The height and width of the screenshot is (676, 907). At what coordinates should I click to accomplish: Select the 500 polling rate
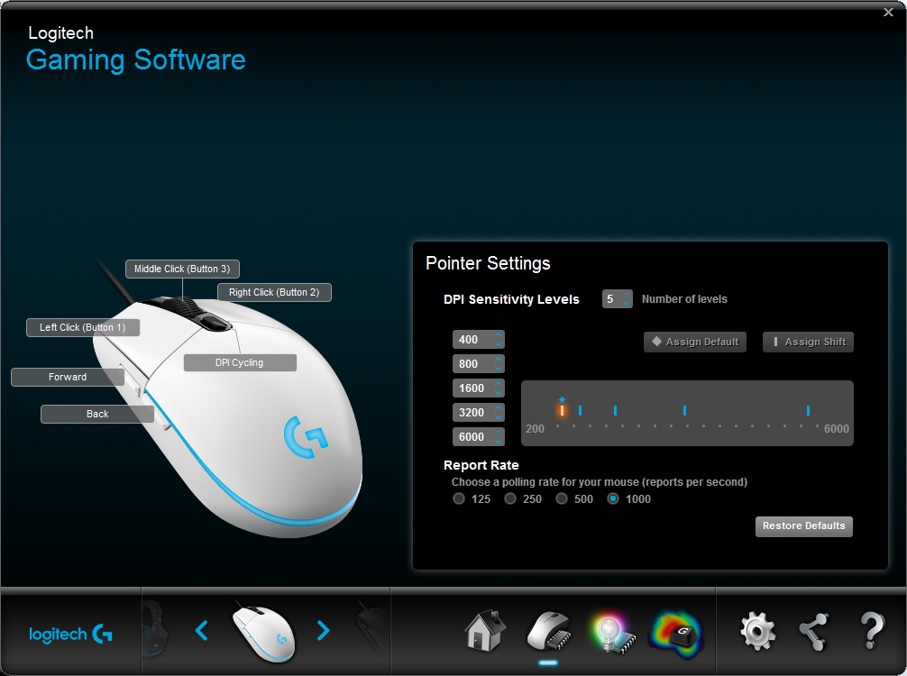pos(561,498)
